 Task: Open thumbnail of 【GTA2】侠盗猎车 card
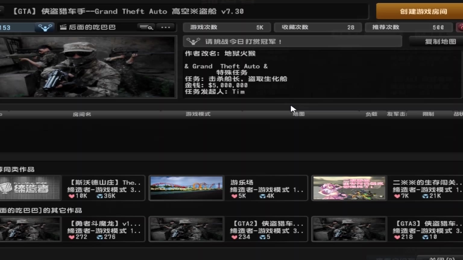[186, 229]
